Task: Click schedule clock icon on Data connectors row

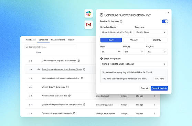Action: (x=79, y=61)
